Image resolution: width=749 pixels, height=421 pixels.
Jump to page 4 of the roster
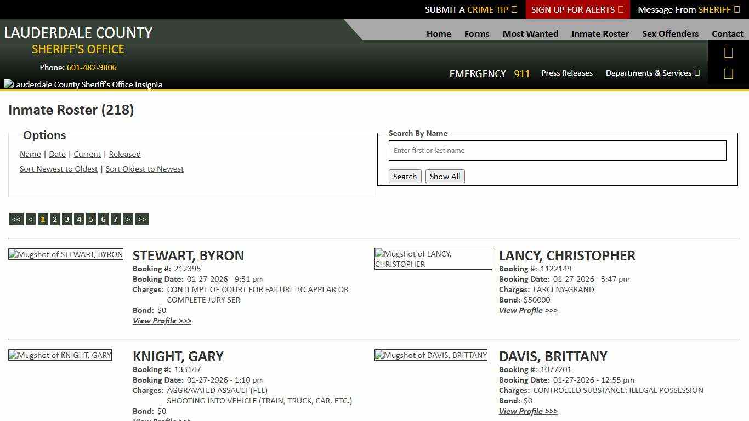coord(79,219)
